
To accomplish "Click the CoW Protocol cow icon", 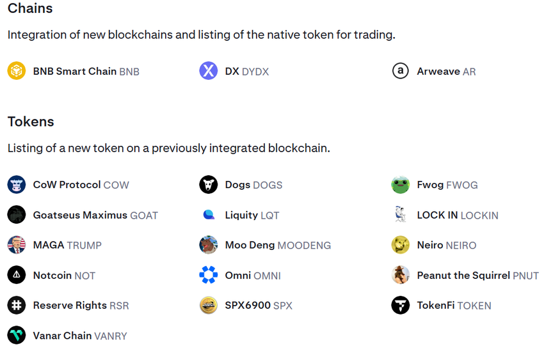I will pyautogui.click(x=17, y=185).
